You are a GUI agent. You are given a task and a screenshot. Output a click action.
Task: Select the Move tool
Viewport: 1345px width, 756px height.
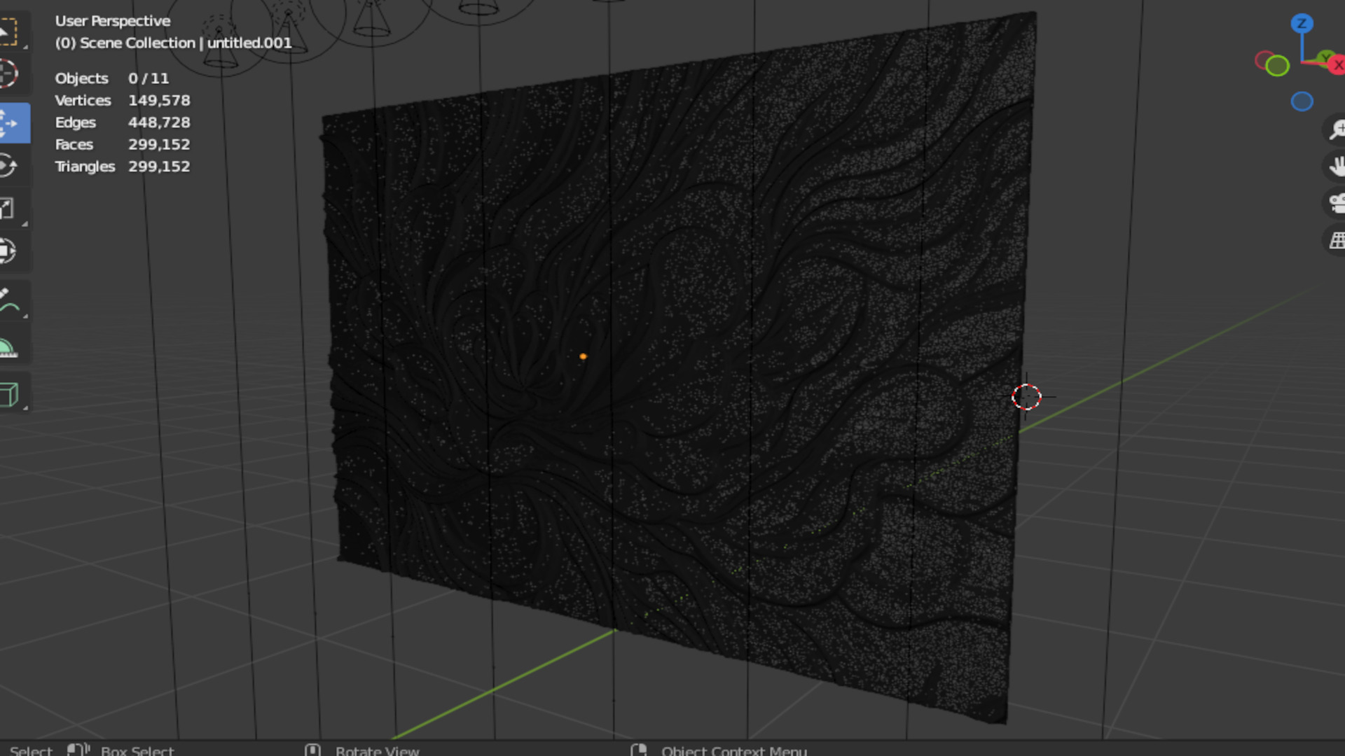tap(10, 123)
